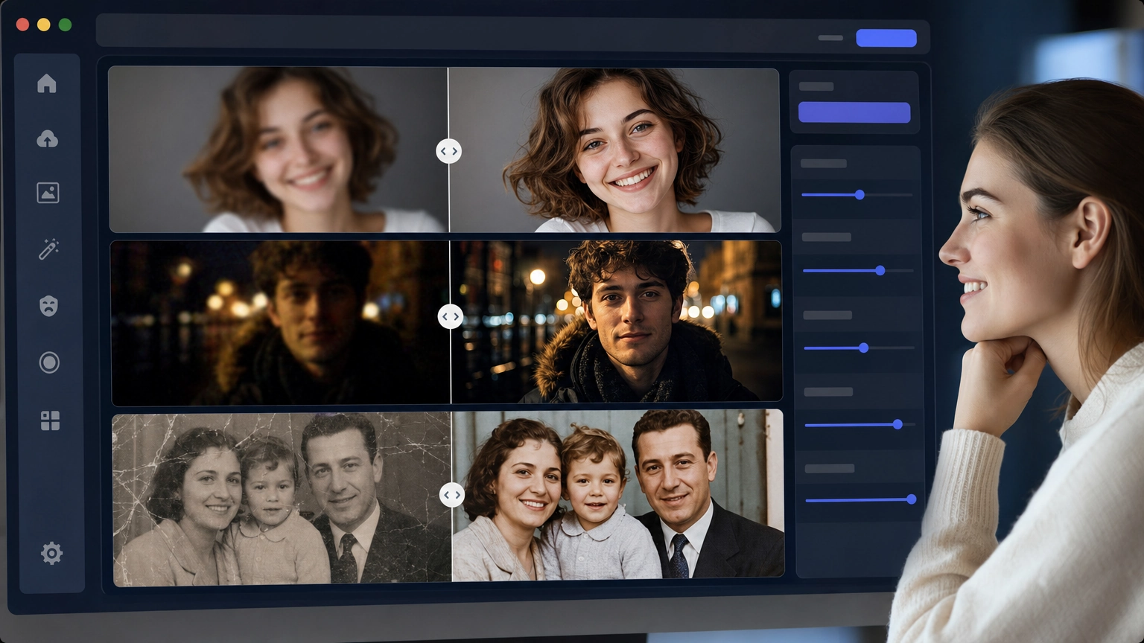Click the circular record-style sidebar icon
1144x643 pixels.
point(49,362)
